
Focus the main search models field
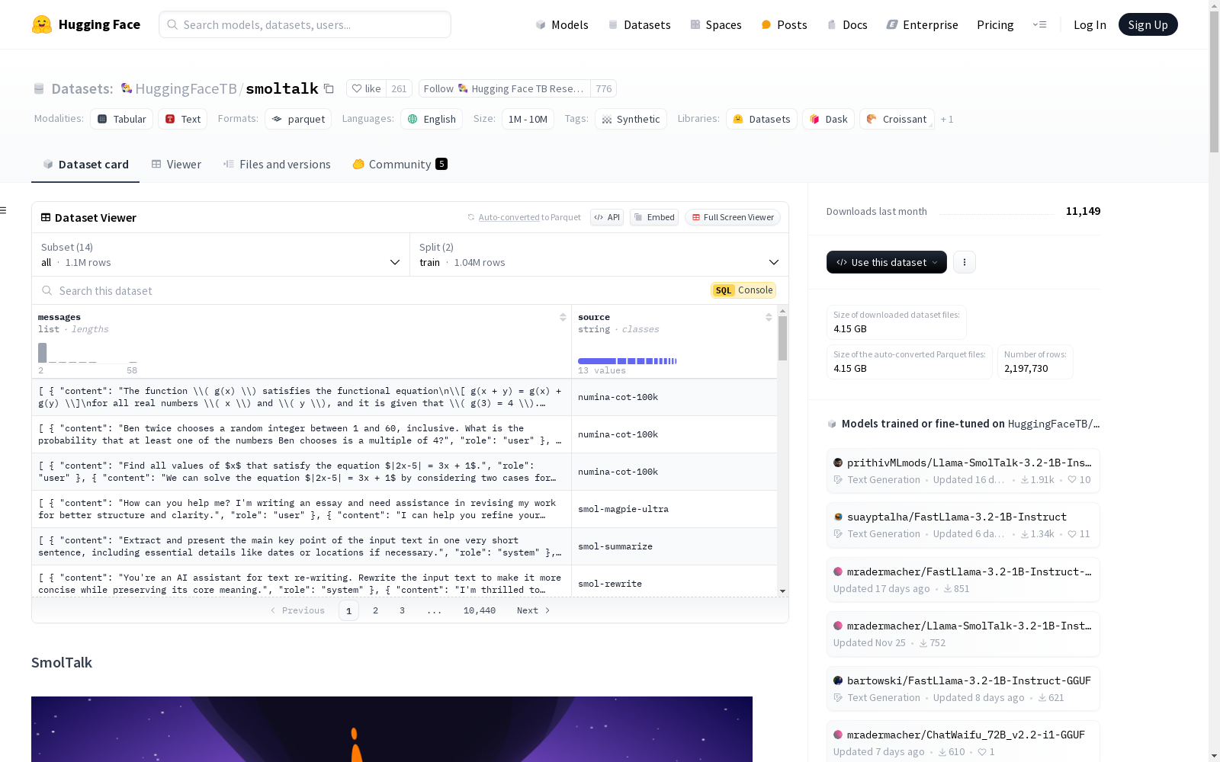coord(305,24)
